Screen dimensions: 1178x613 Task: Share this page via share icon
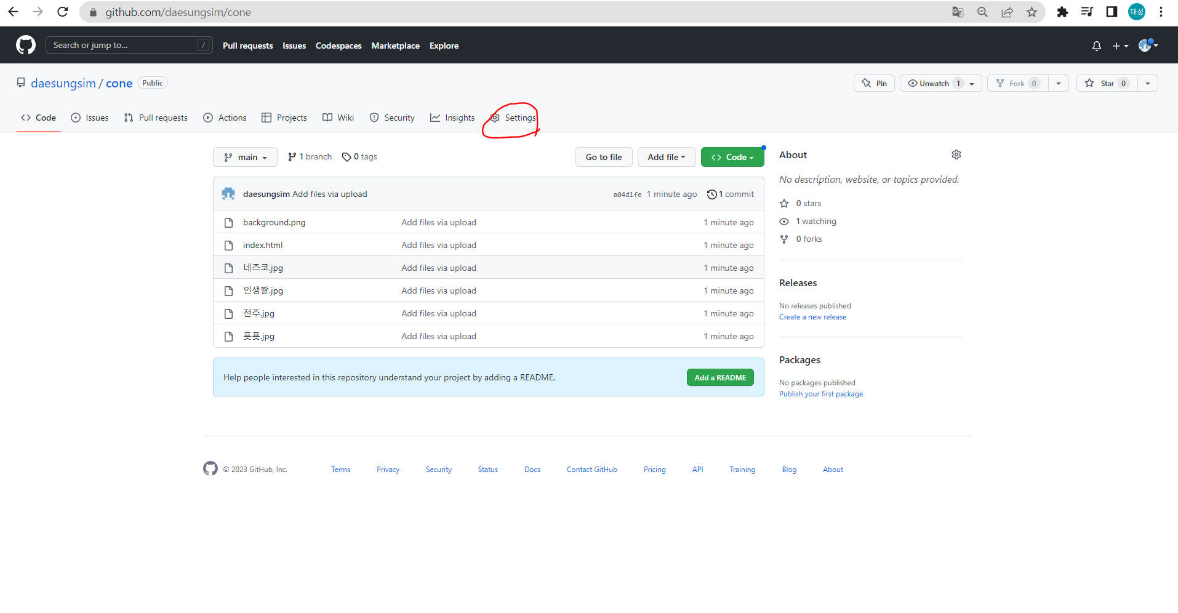pyautogui.click(x=1007, y=12)
